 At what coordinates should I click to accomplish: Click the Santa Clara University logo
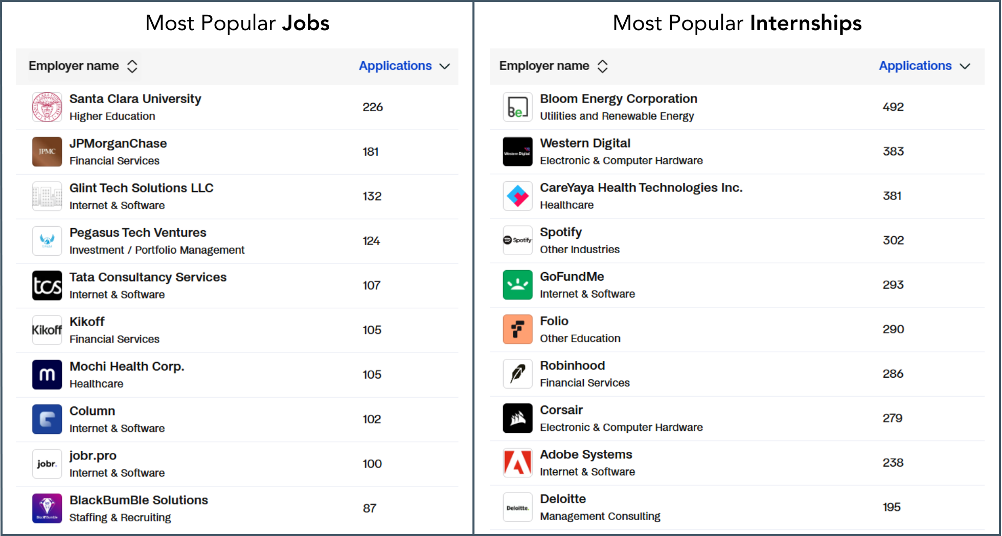click(47, 107)
